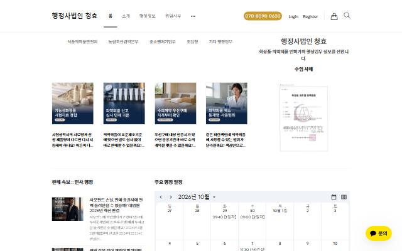Image resolution: width=402 pixels, height=251 pixels.
Task: Select day 27 in the calendar
Action: [170, 211]
